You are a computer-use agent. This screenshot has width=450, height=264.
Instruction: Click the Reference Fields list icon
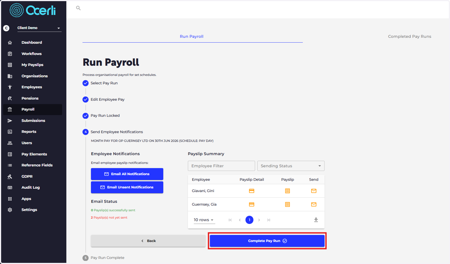pos(10,165)
